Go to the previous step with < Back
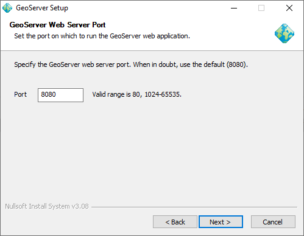304x236 pixels. pos(175,222)
